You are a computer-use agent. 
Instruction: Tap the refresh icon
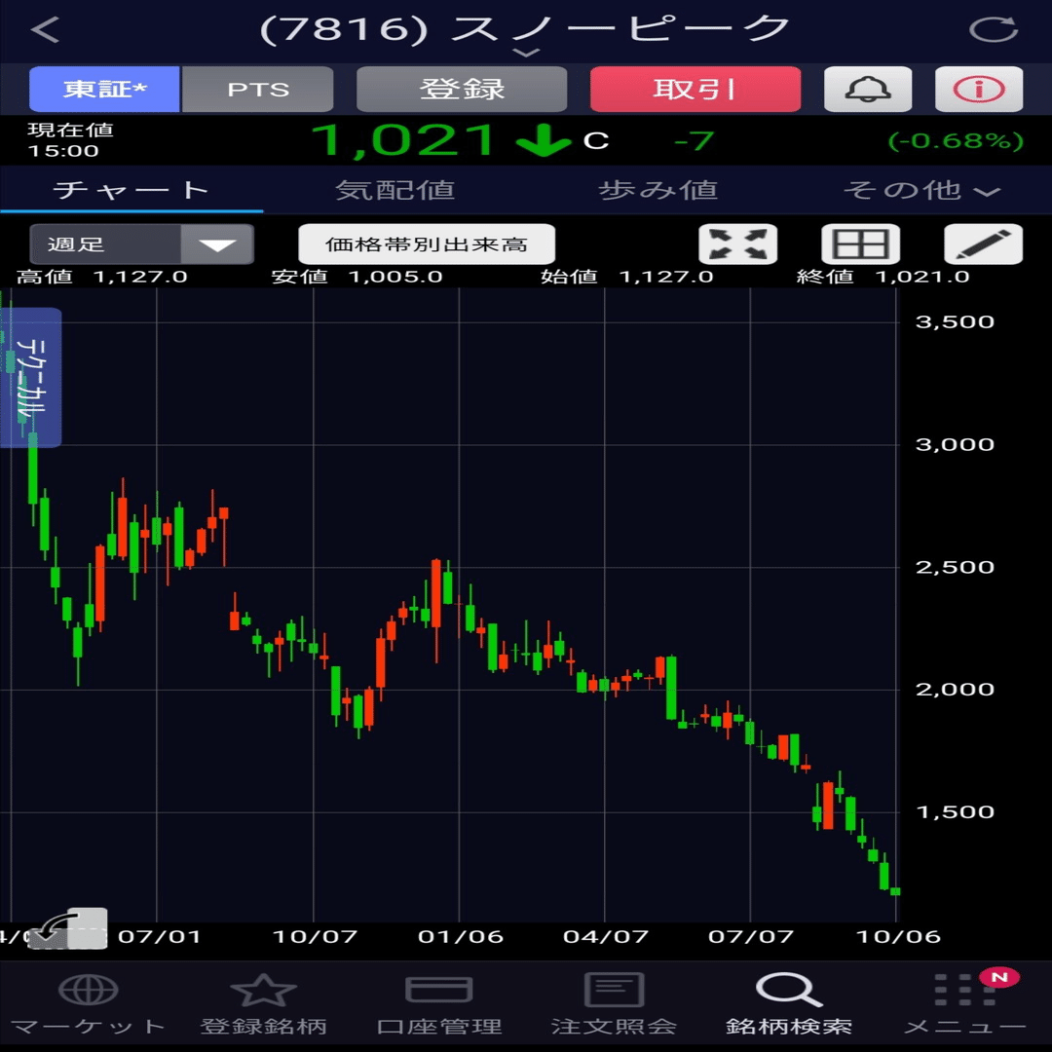[x=993, y=29]
